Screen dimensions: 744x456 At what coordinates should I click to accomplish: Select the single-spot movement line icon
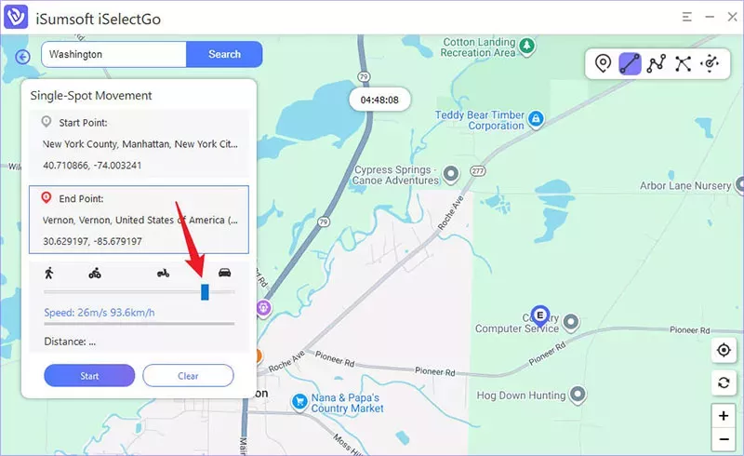630,63
